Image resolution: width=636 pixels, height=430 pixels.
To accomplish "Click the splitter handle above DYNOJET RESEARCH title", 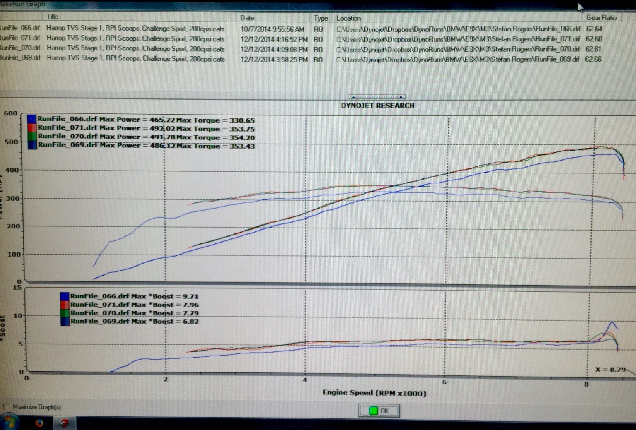I will point(377,97).
